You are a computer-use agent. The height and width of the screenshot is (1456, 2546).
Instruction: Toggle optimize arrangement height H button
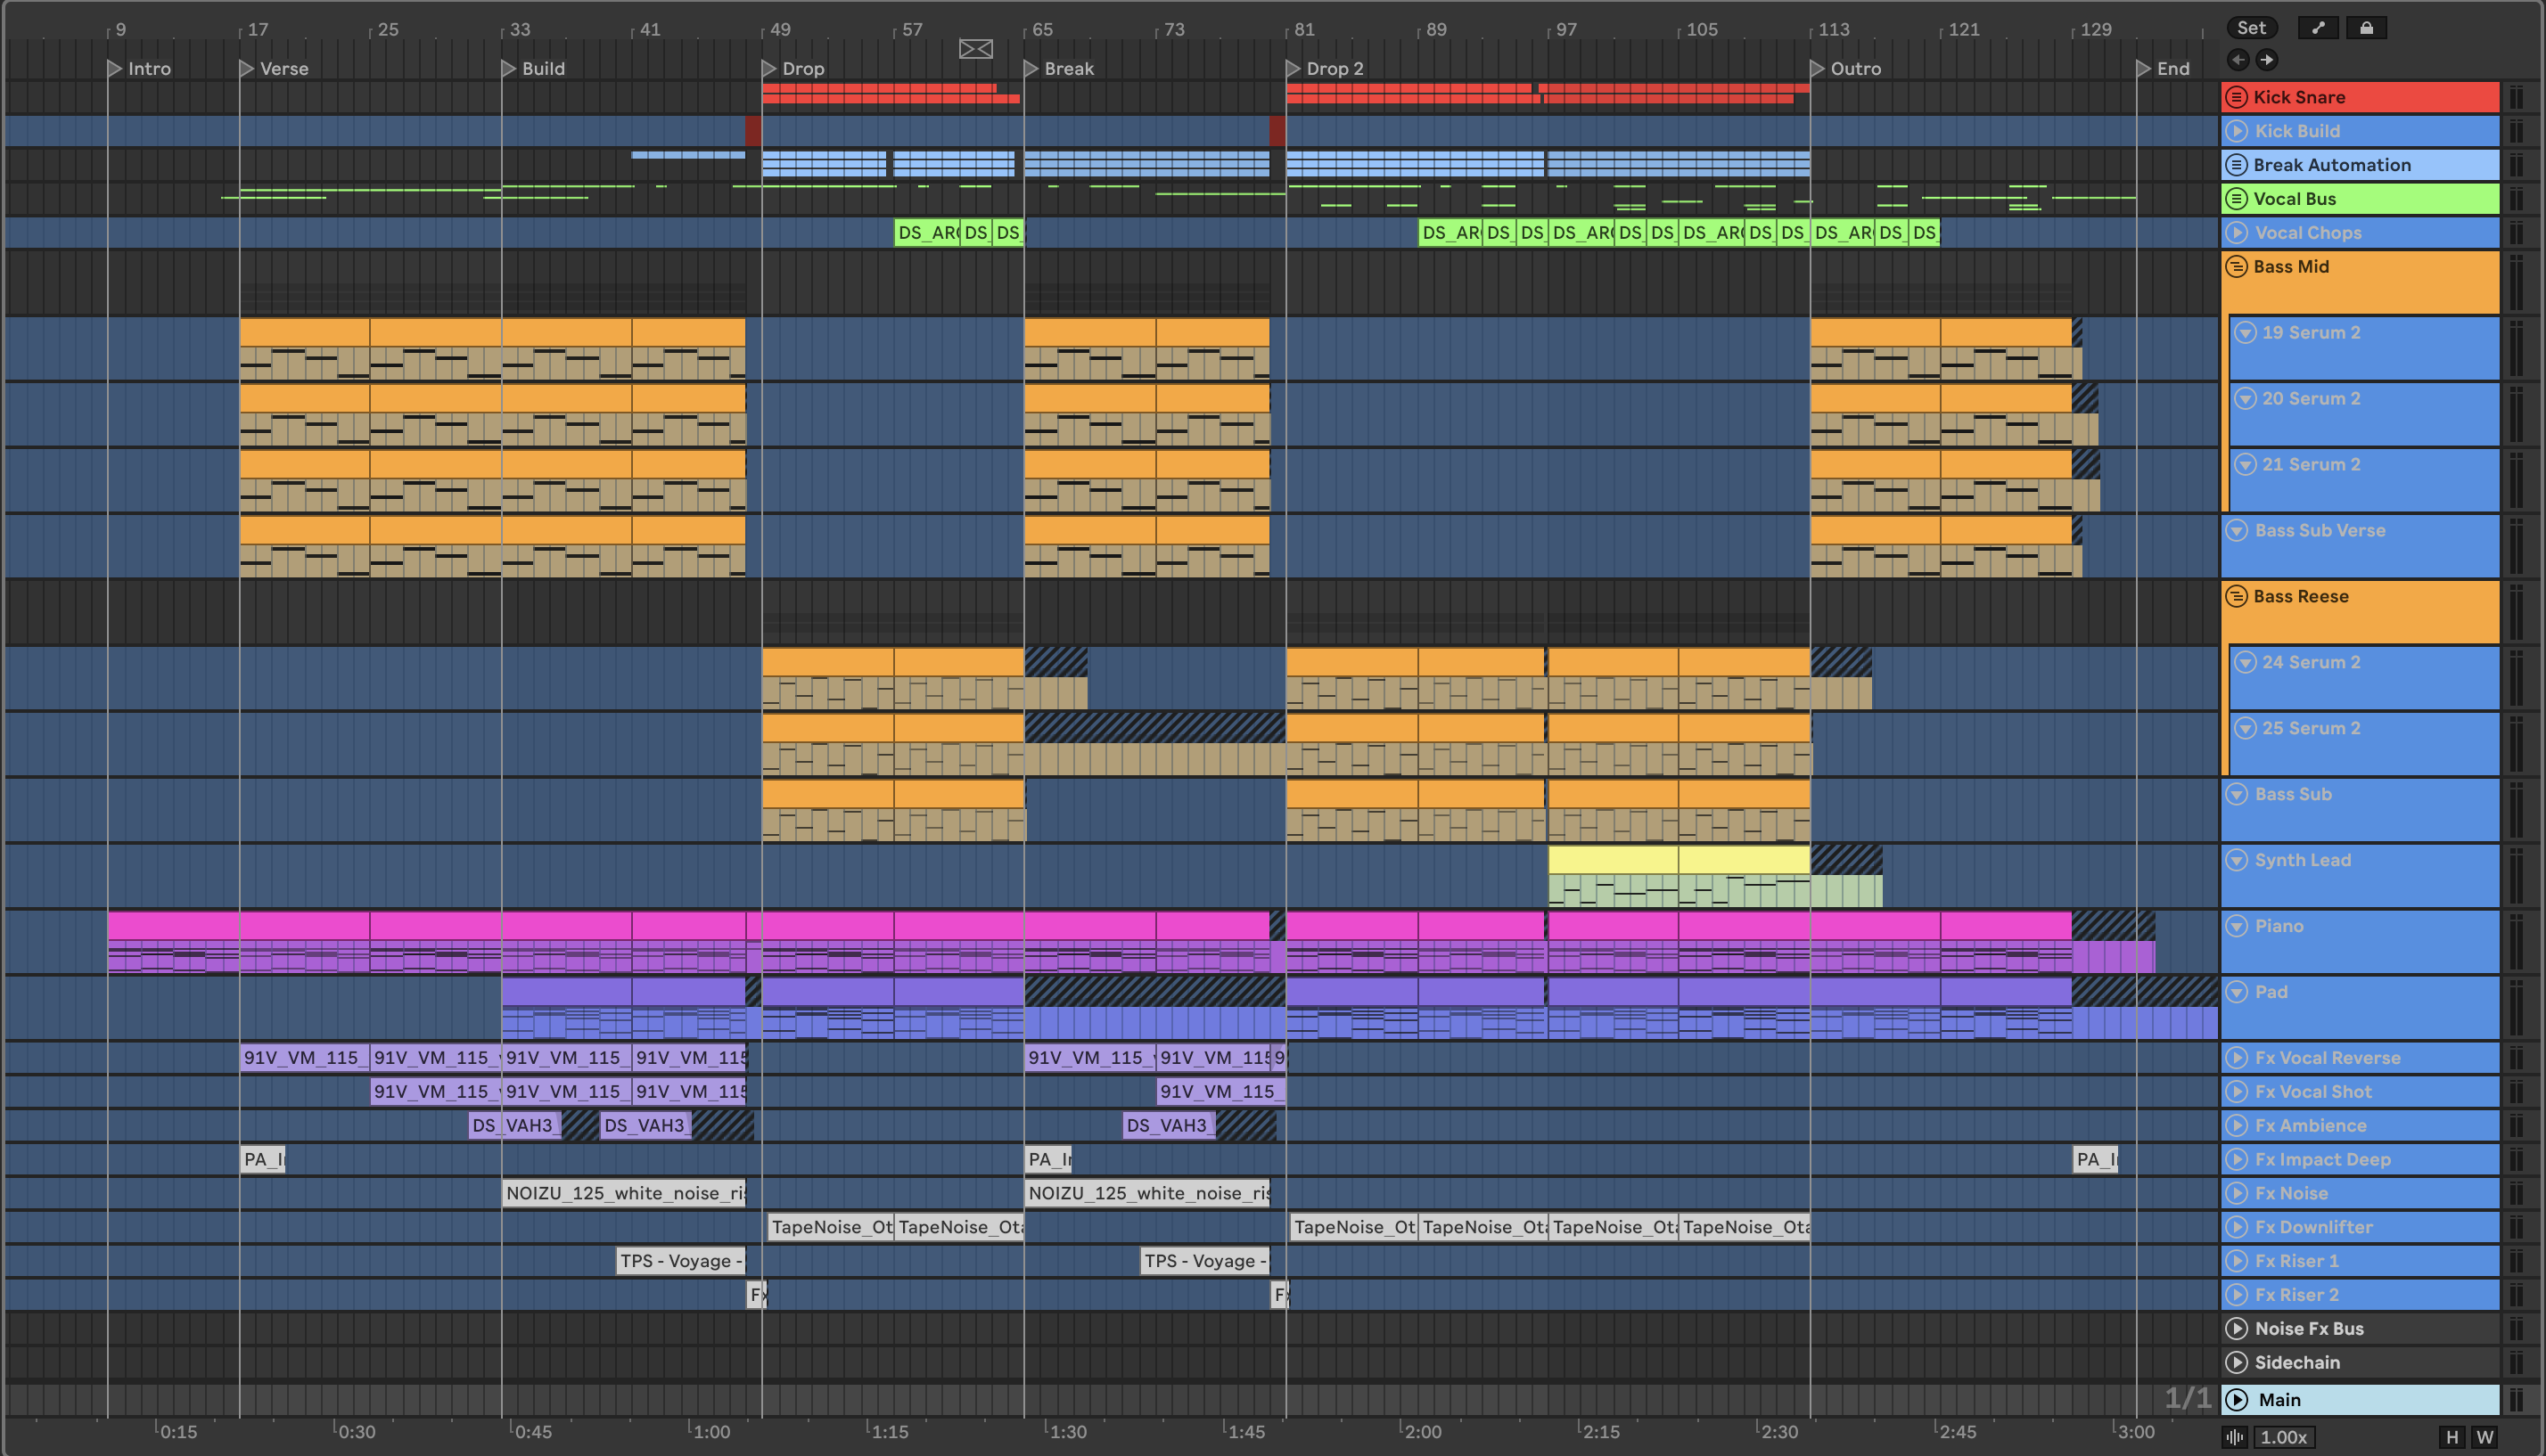point(2451,1437)
